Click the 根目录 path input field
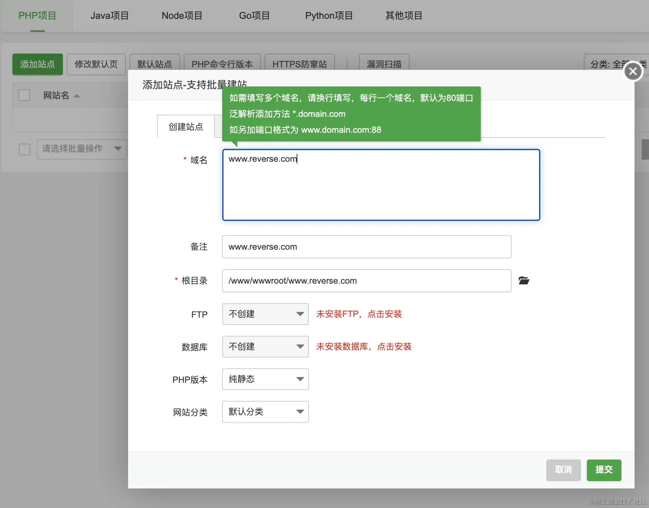 [x=367, y=281]
